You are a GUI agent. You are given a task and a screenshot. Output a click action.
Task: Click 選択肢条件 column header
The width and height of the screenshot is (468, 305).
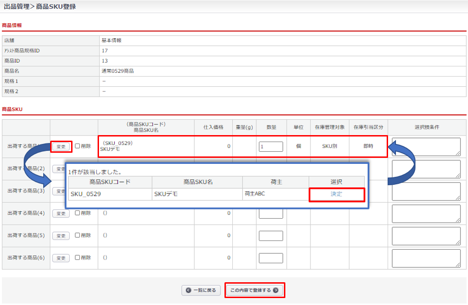[427, 127]
